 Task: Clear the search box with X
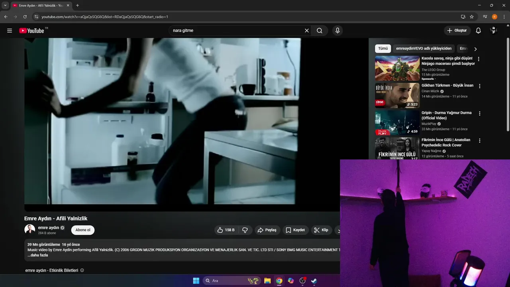click(307, 31)
